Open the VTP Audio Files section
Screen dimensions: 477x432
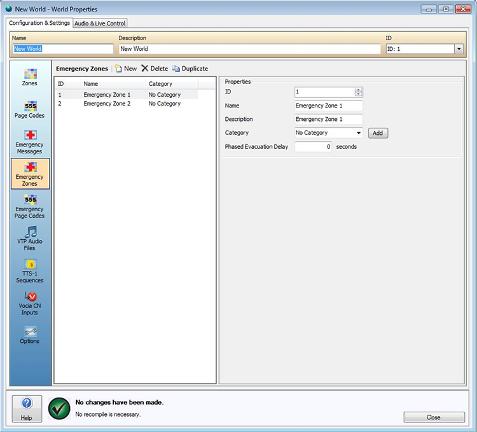tap(30, 238)
